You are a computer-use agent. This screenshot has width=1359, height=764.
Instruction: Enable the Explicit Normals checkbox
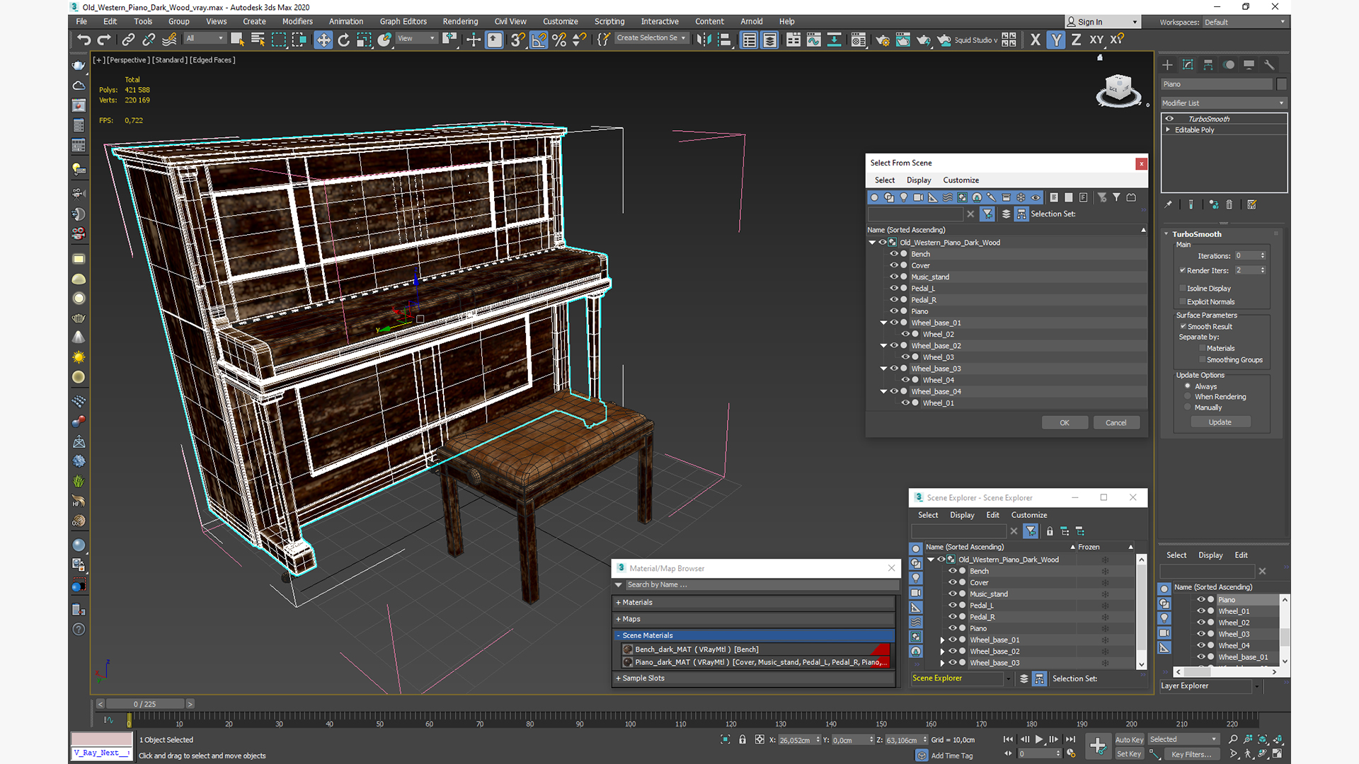click(1183, 301)
